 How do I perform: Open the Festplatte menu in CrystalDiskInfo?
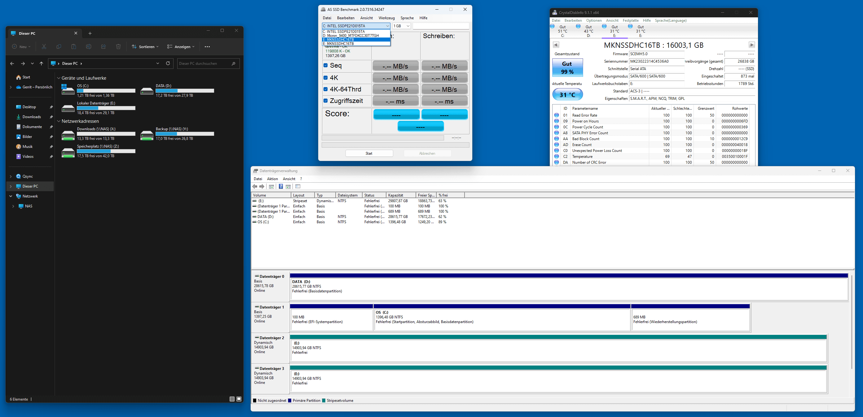tap(631, 20)
